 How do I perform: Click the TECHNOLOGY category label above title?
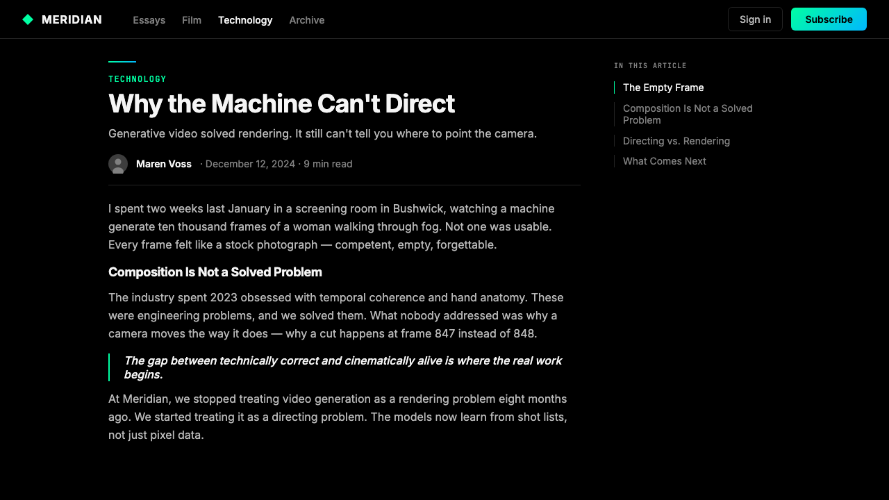coord(138,79)
